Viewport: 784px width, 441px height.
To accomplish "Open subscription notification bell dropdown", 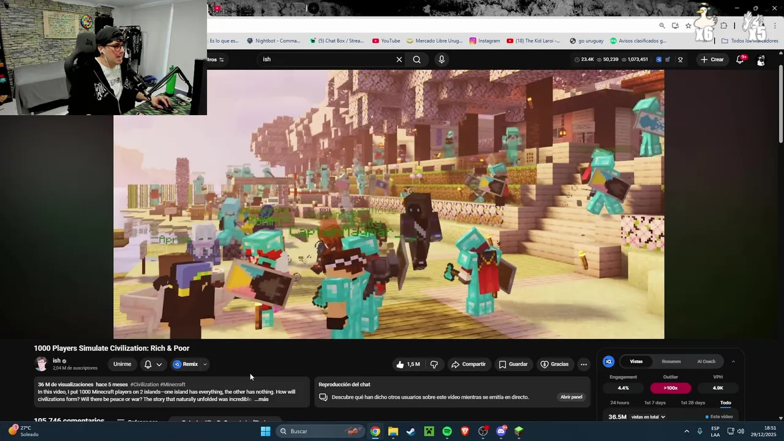I will coord(153,364).
